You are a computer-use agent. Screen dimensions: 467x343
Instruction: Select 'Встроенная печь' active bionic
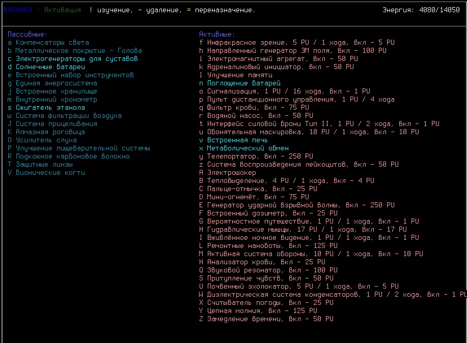[233, 140]
